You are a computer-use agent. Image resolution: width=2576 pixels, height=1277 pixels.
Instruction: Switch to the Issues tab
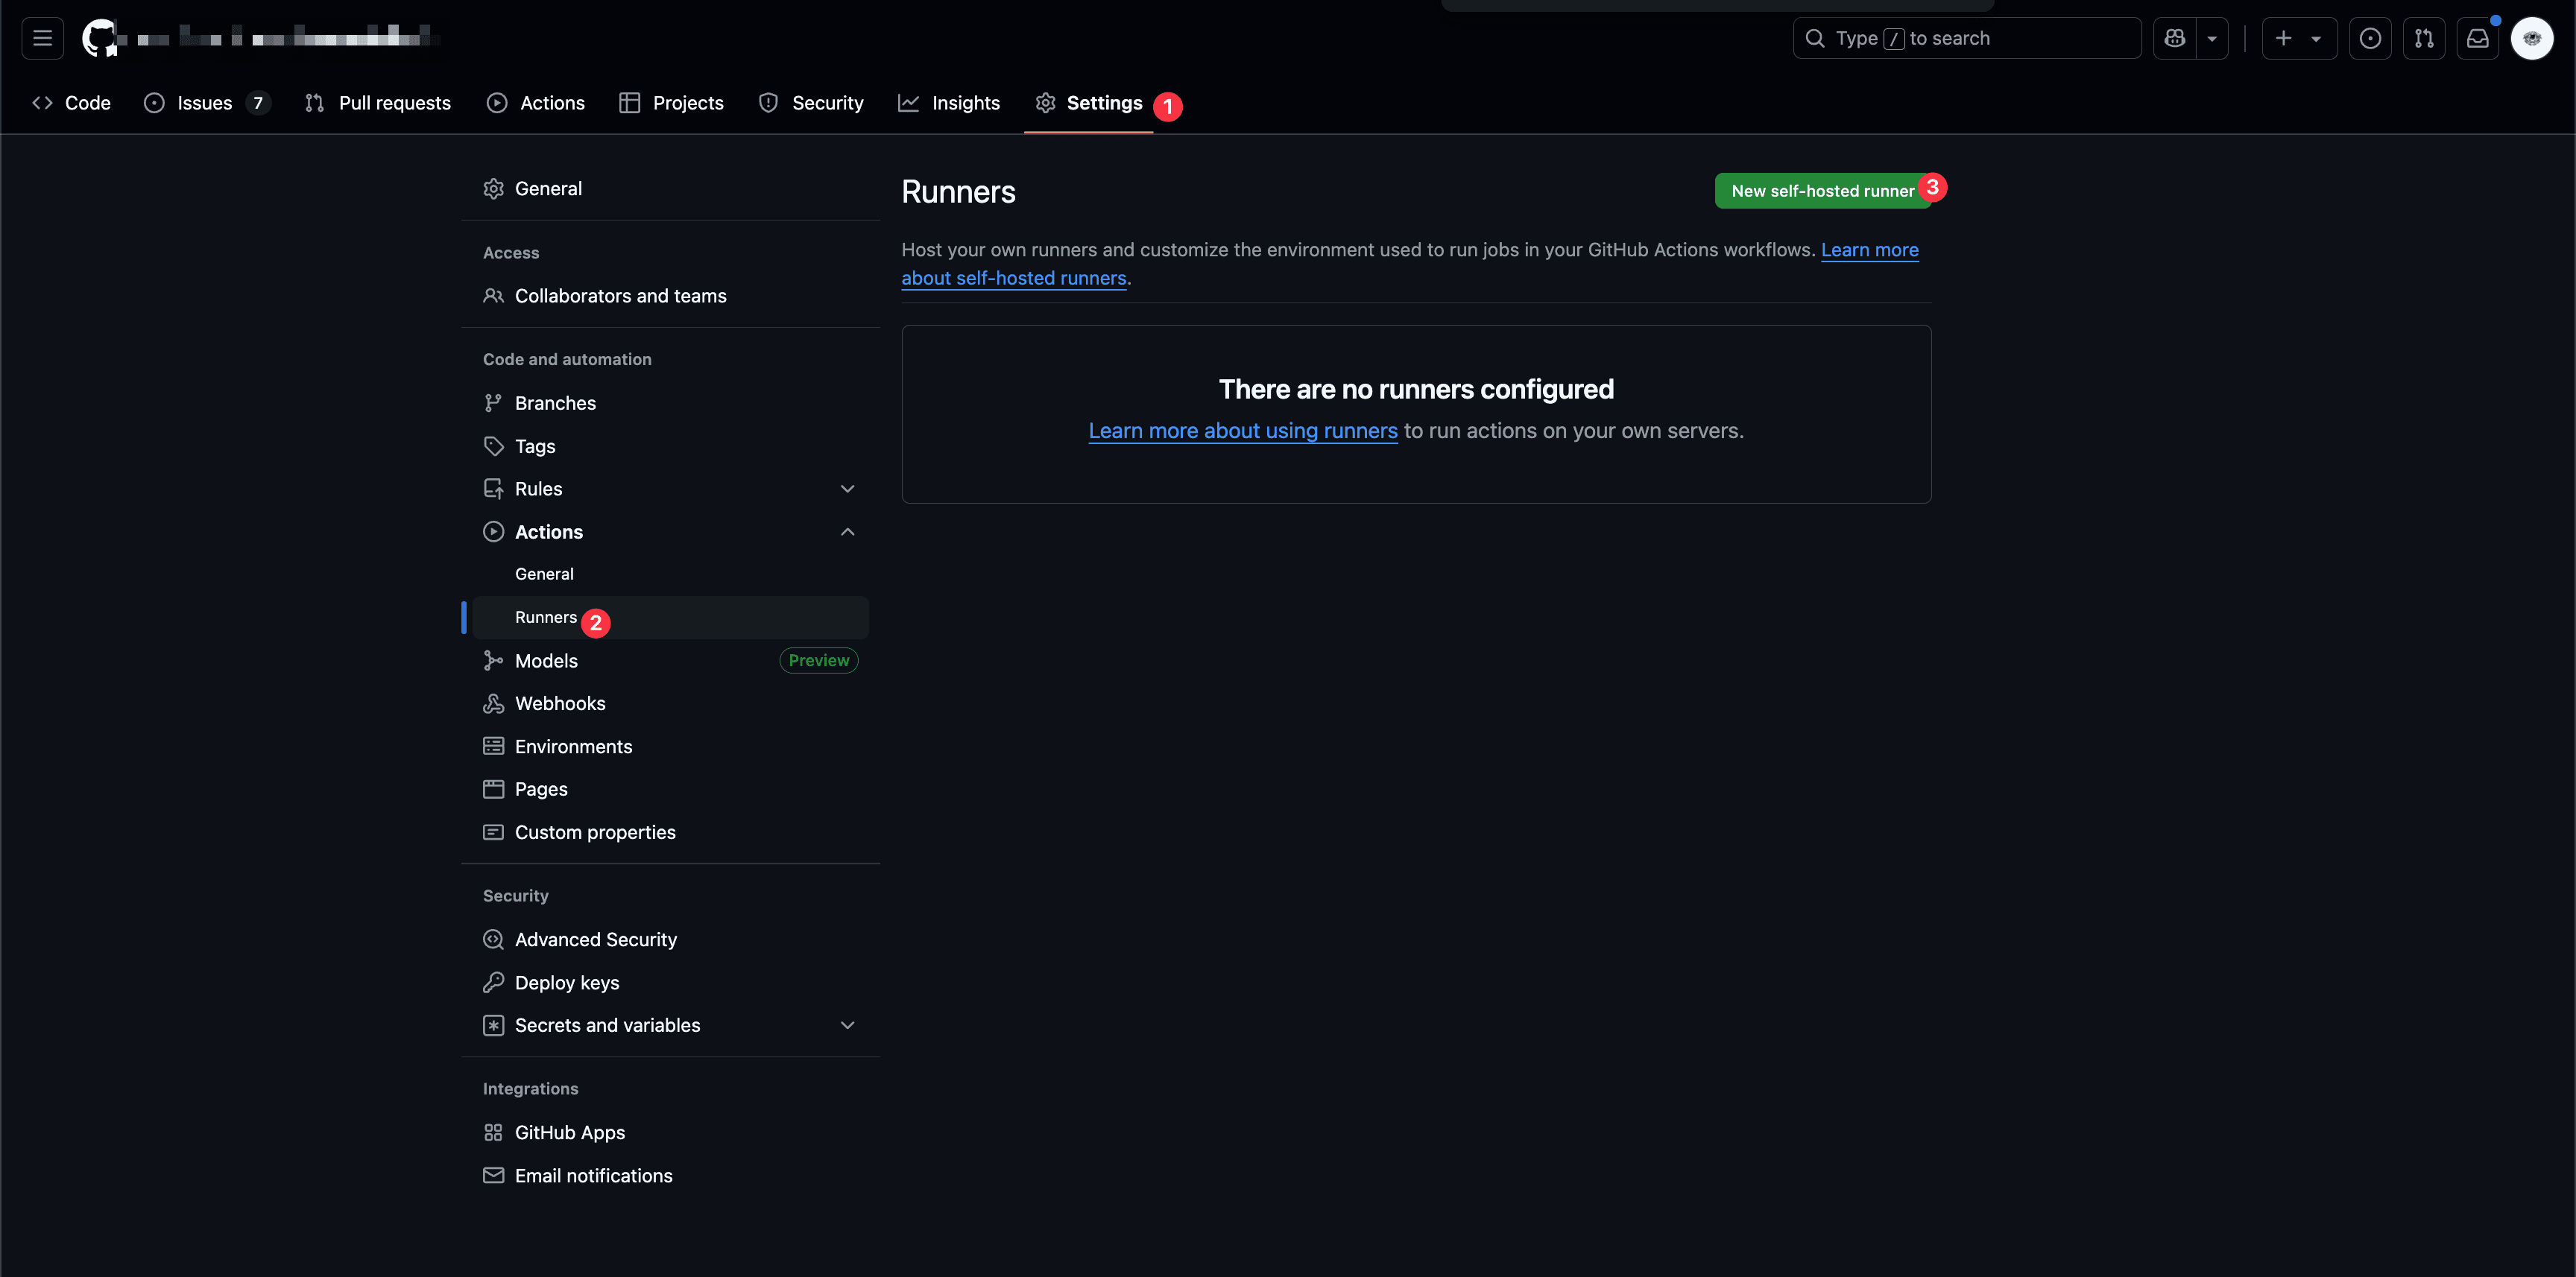point(207,103)
